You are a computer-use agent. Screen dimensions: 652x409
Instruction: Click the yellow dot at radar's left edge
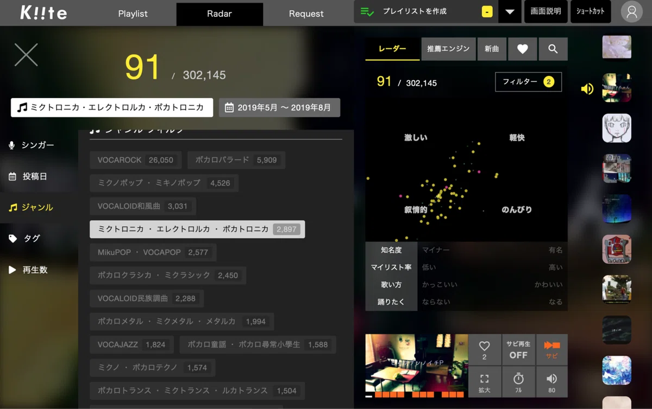[x=368, y=178]
